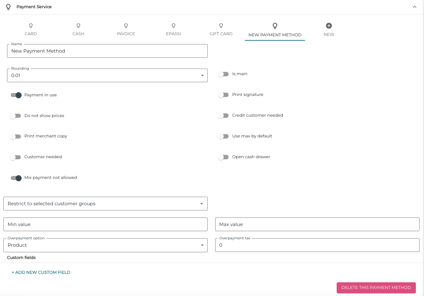The height and width of the screenshot is (296, 424).
Task: Disable the Payment in use toggle
Action: coord(16,95)
